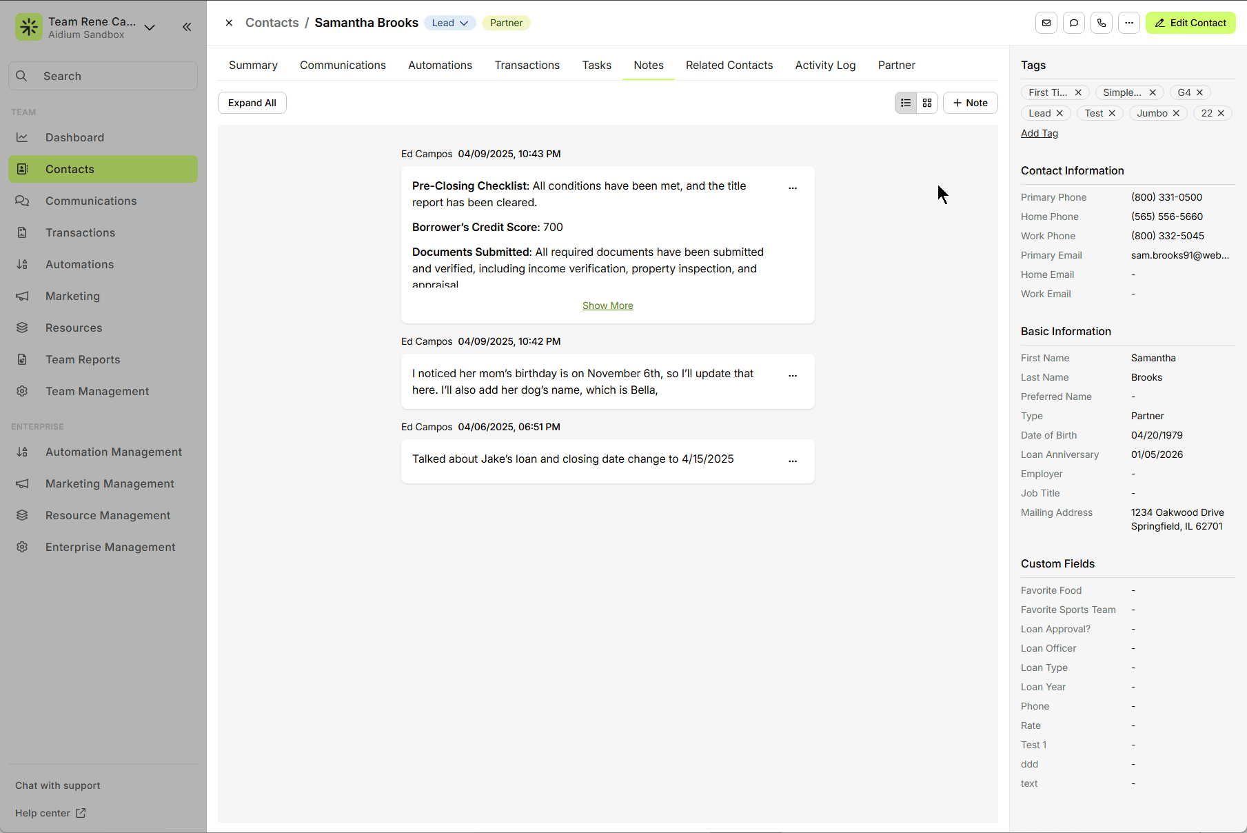
Task: Keep notes in list view
Action: point(905,102)
